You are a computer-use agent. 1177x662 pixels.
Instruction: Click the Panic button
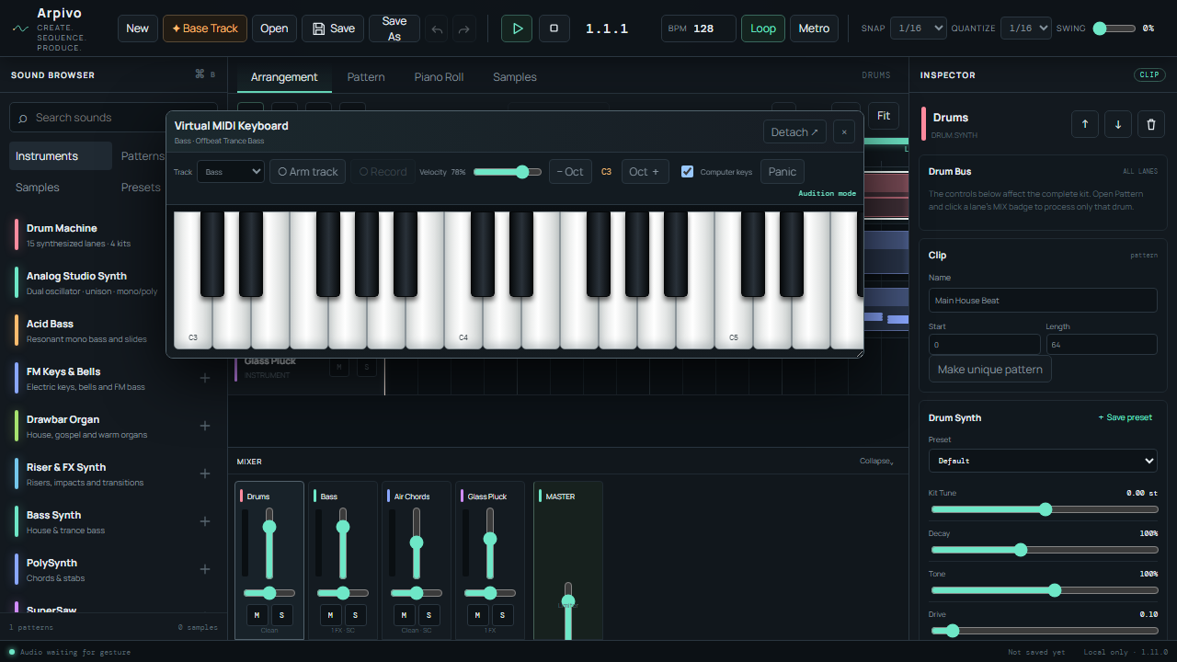click(783, 171)
